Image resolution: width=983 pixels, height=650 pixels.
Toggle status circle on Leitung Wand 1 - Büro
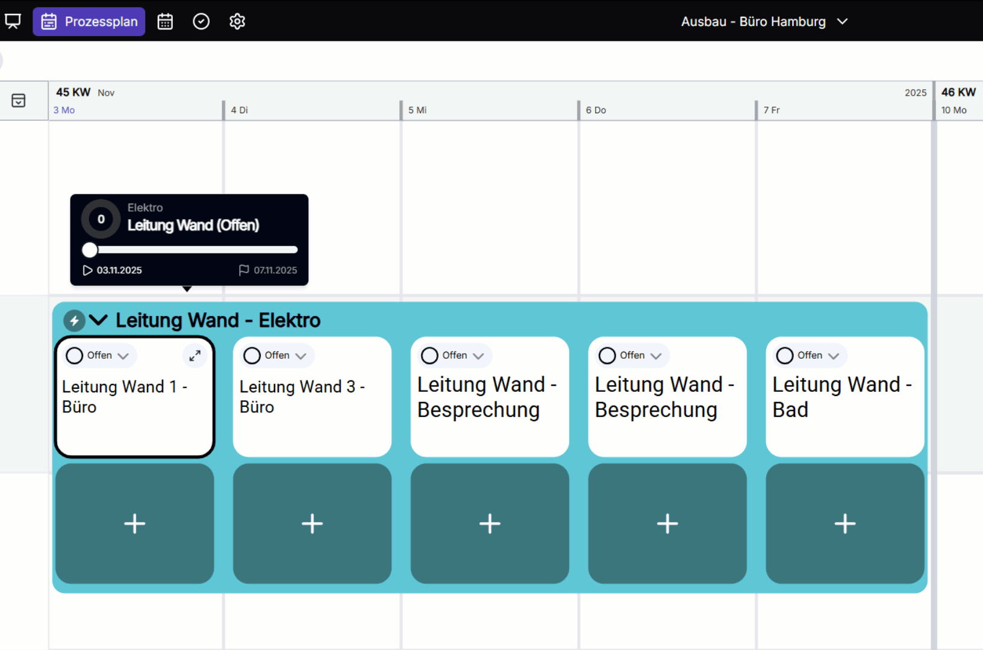point(75,356)
